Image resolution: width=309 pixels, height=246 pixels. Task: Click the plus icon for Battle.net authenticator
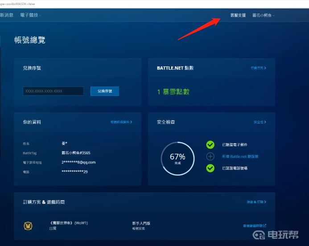click(x=210, y=156)
